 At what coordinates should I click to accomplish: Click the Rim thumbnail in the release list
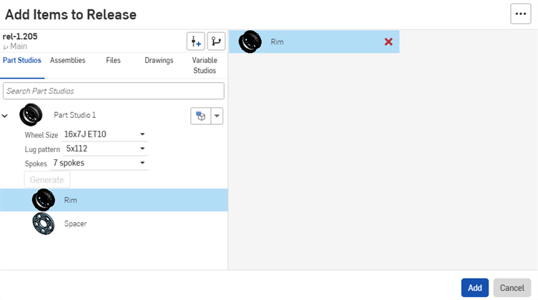point(250,41)
